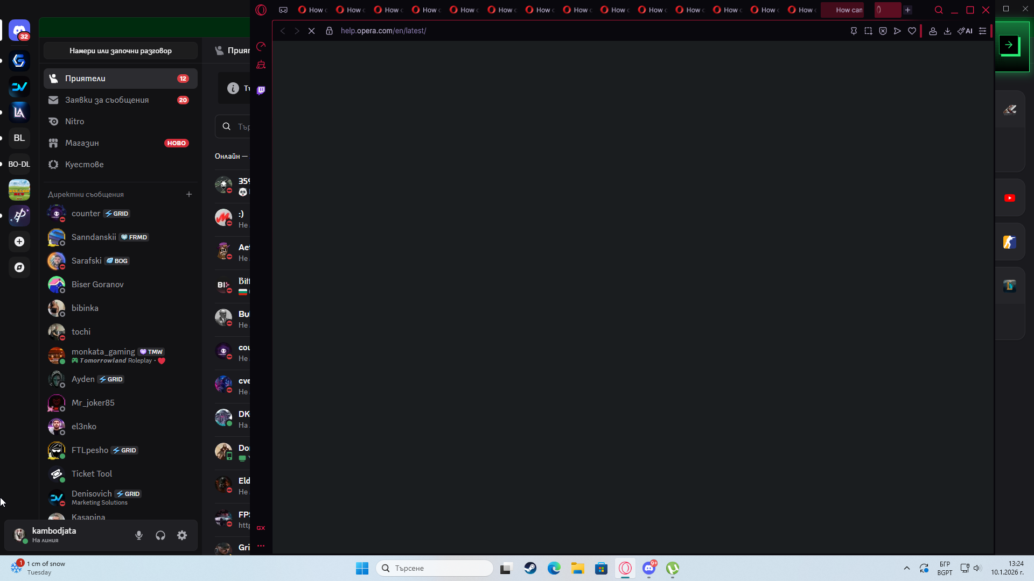Click the Discord Explore servers compass icon
The image size is (1034, 581).
point(19,267)
